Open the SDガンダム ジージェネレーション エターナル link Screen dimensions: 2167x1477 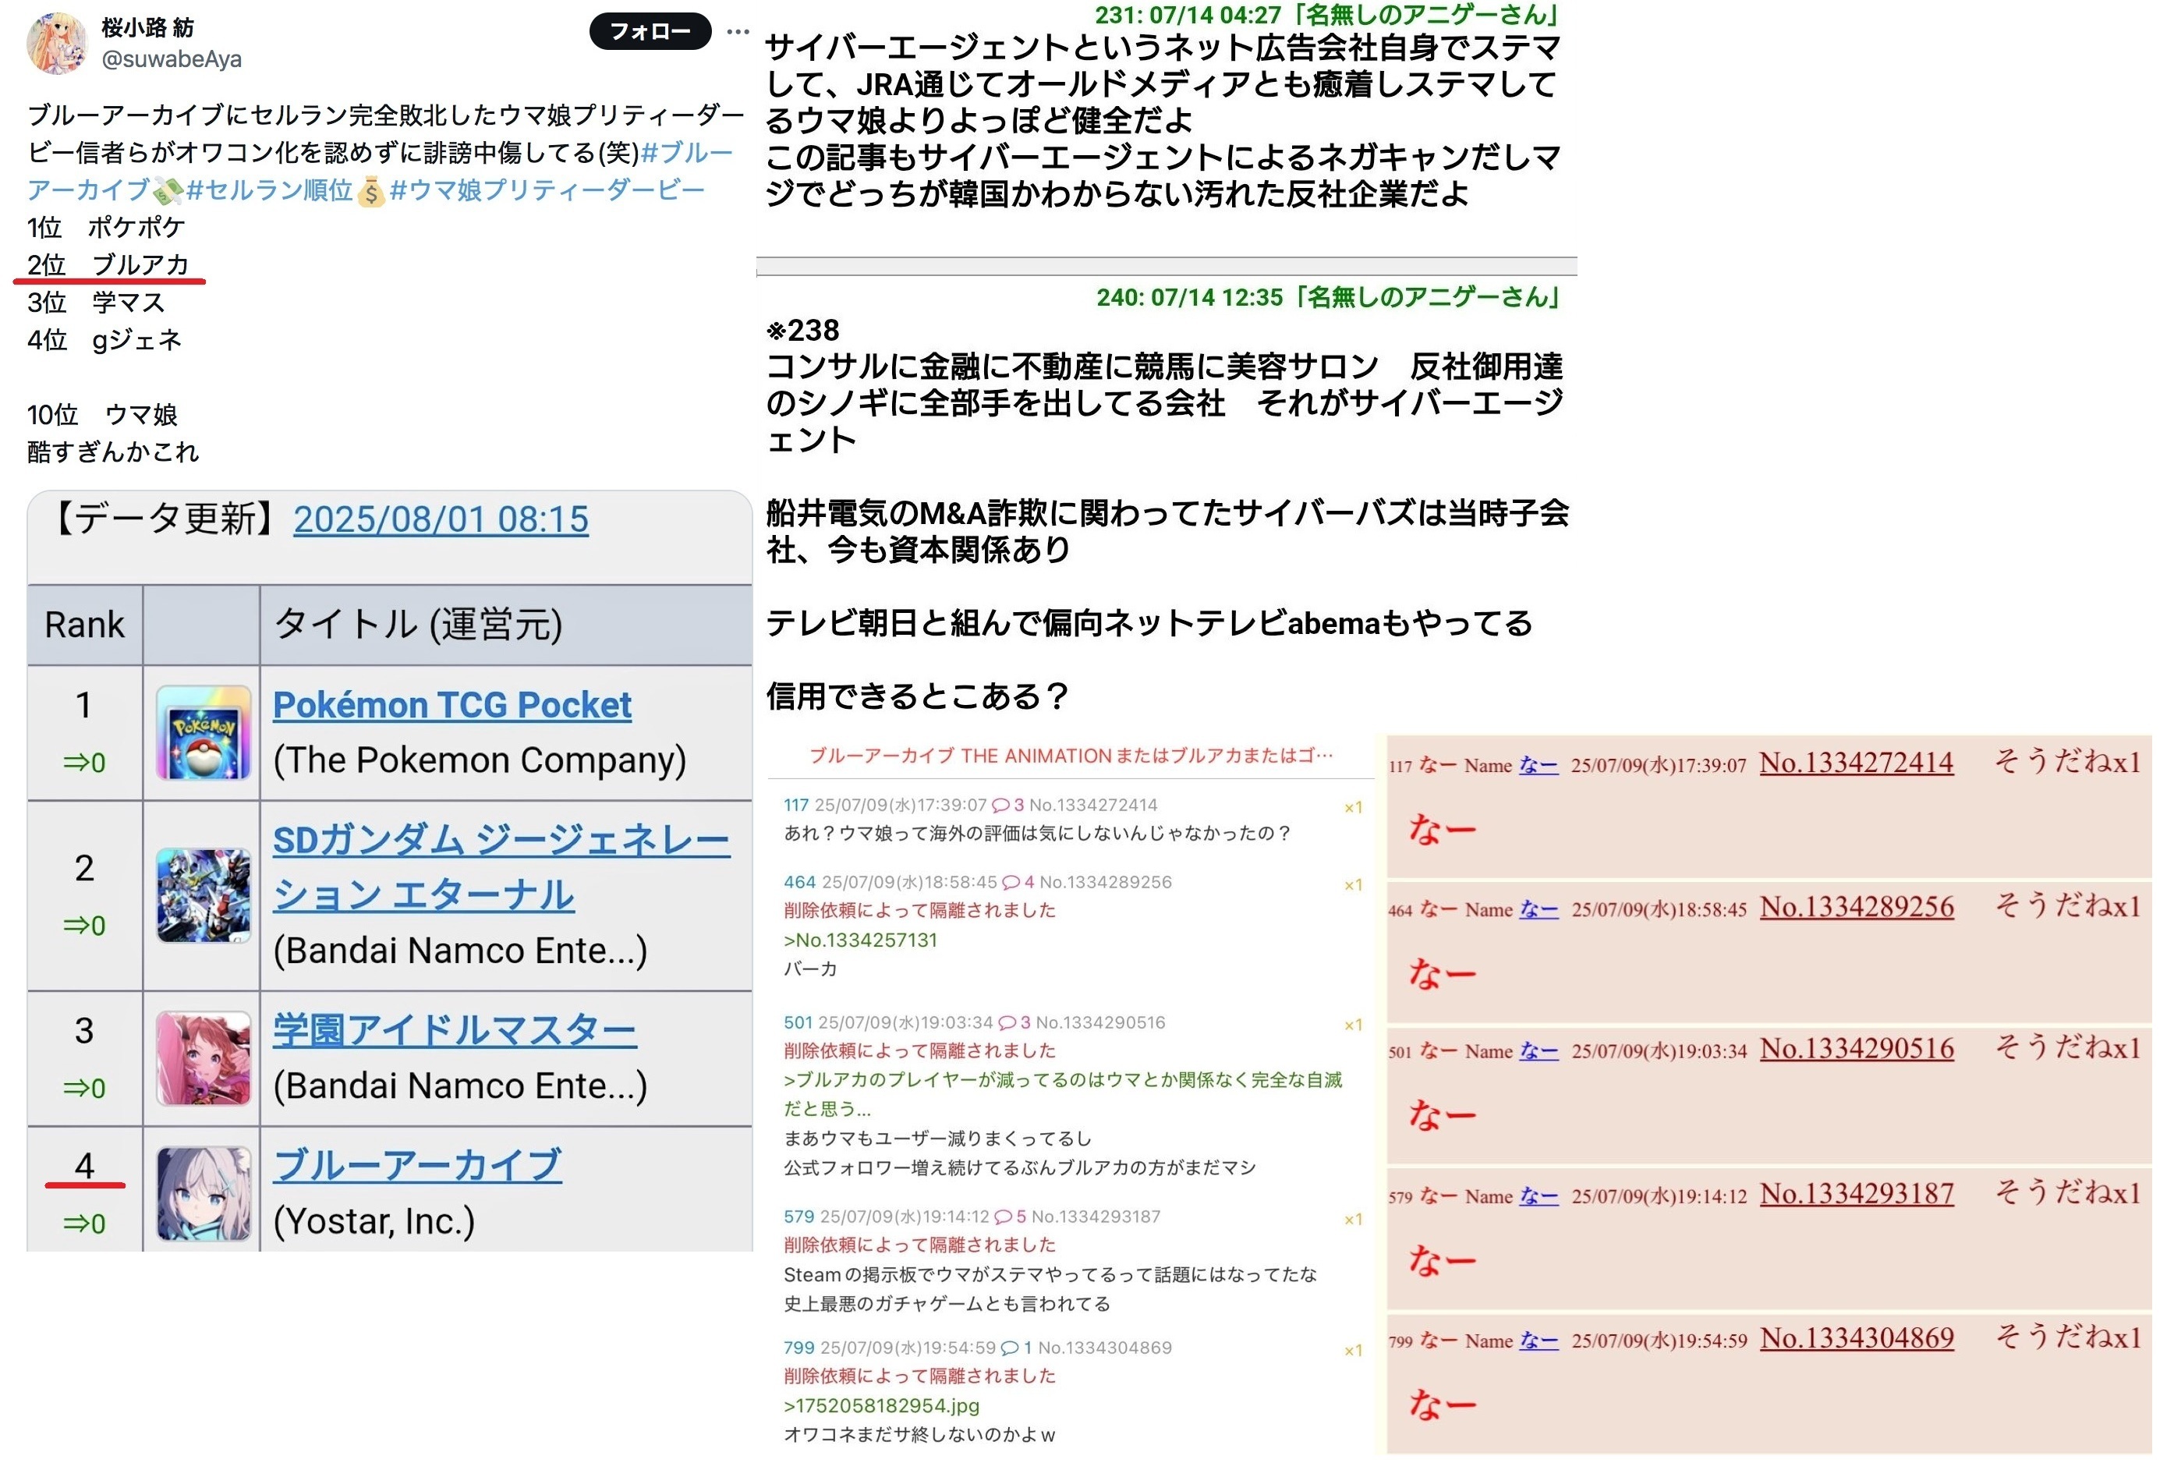coord(501,867)
